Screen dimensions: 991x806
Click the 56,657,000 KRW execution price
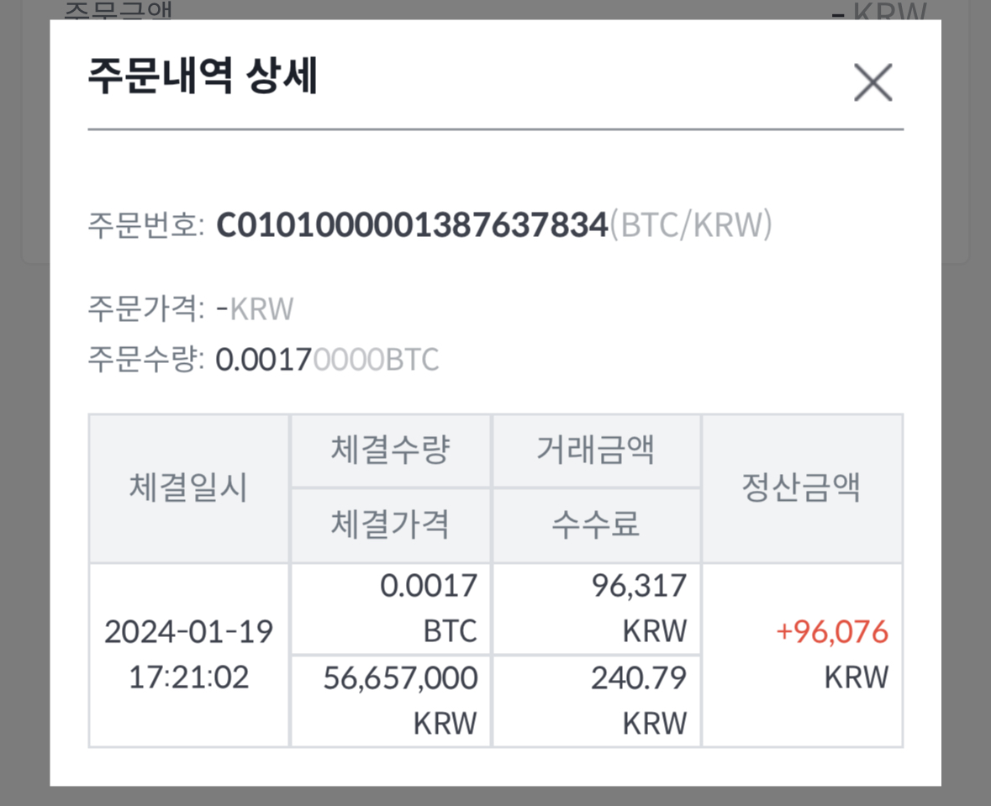[x=401, y=700]
